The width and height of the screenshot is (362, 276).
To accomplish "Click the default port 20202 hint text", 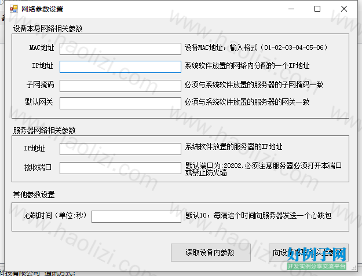I will coord(264,169).
